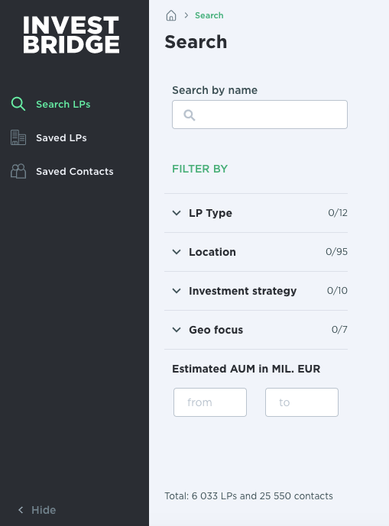
Task: Open the Saved LPs menu item
Action: [61, 138]
